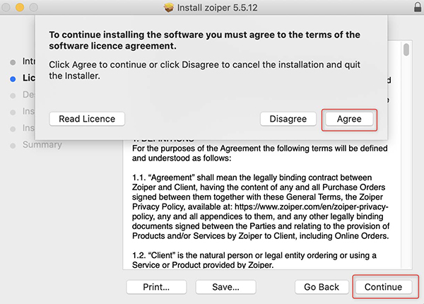424x304 pixels.
Task: Click the Disagree button
Action: 288,119
